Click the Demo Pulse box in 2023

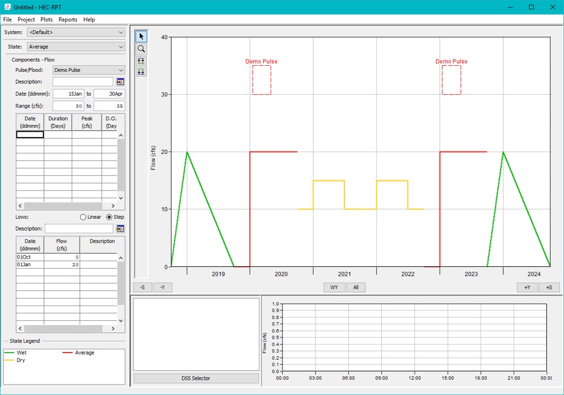(x=451, y=80)
